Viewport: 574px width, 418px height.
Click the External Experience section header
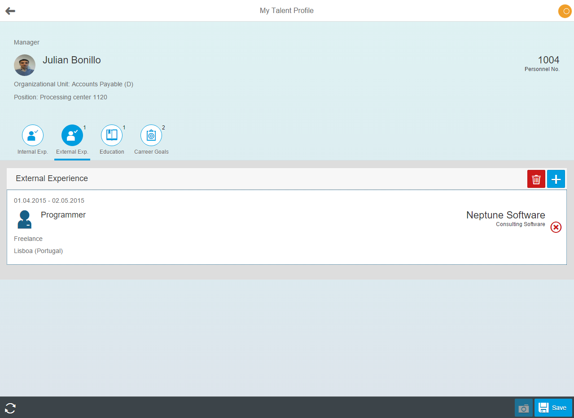[52, 178]
